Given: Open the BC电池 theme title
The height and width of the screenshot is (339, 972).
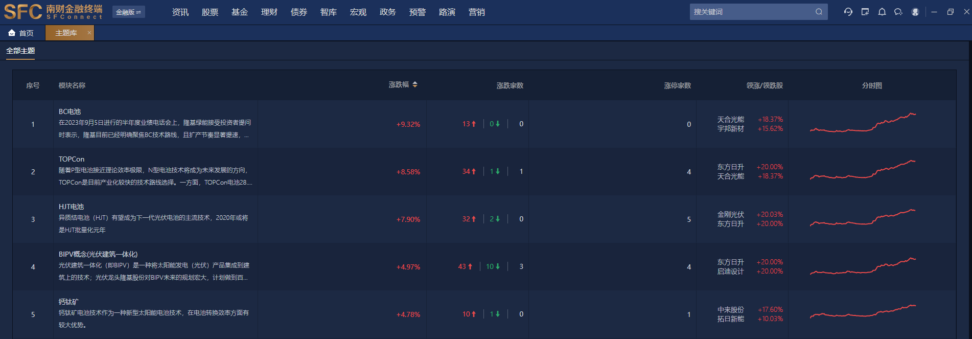Looking at the screenshot, I should coord(70,111).
